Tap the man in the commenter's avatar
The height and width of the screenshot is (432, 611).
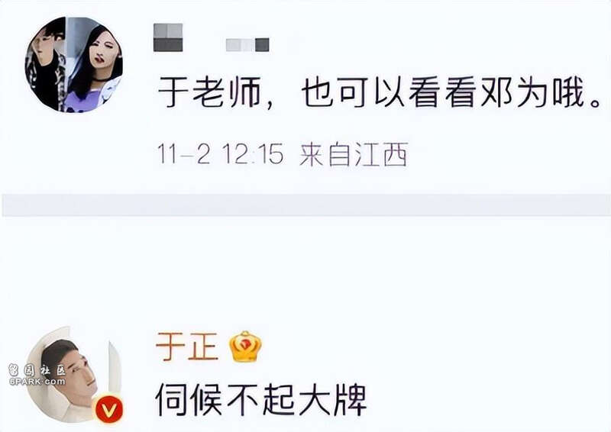pos(46,64)
